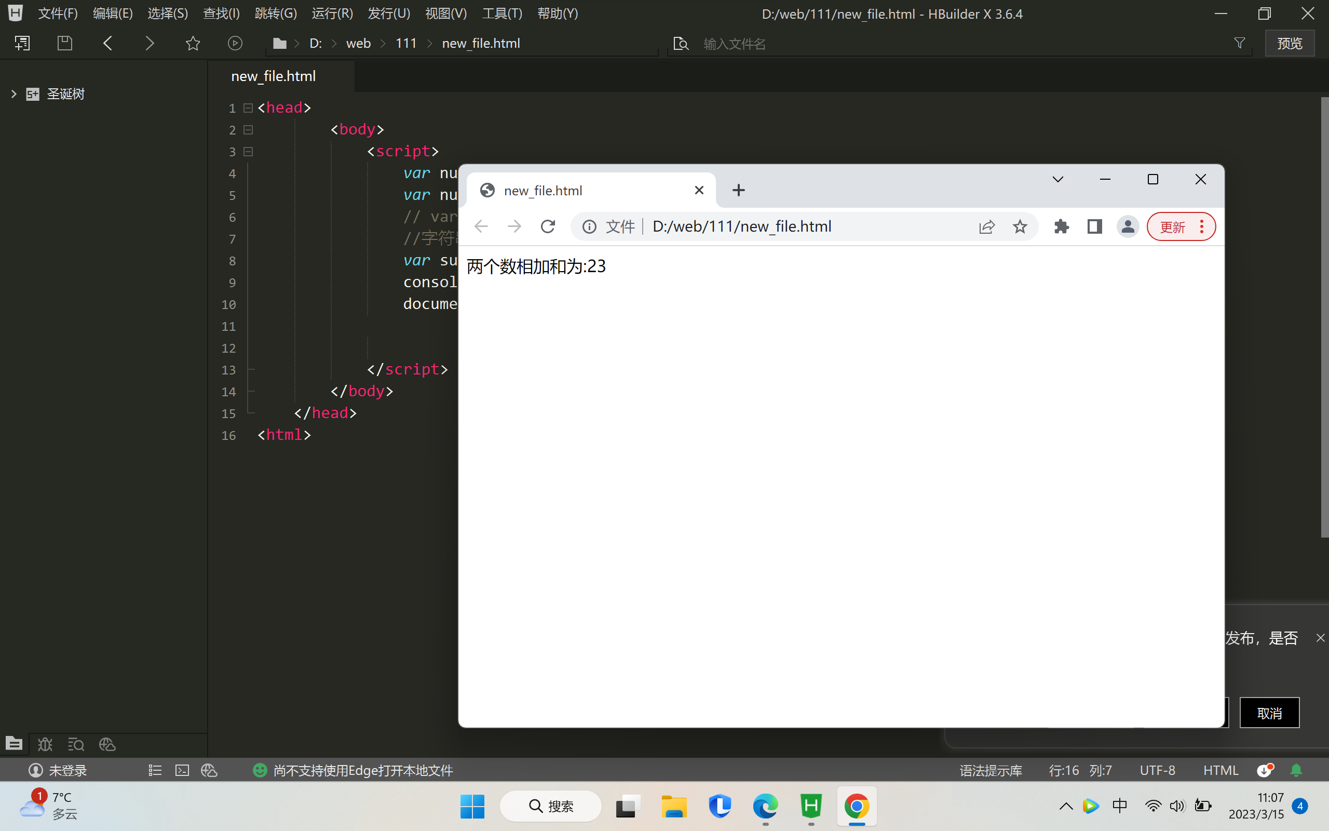Viewport: 1329px width, 831px height.
Task: Select the new_file.html editor tab
Action: tap(274, 76)
